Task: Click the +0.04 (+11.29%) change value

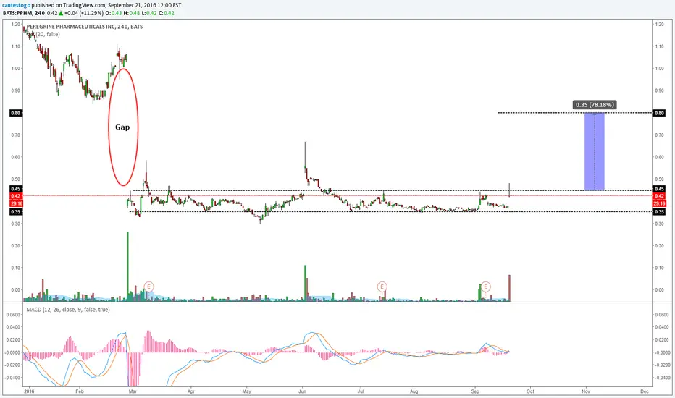Action: point(84,13)
